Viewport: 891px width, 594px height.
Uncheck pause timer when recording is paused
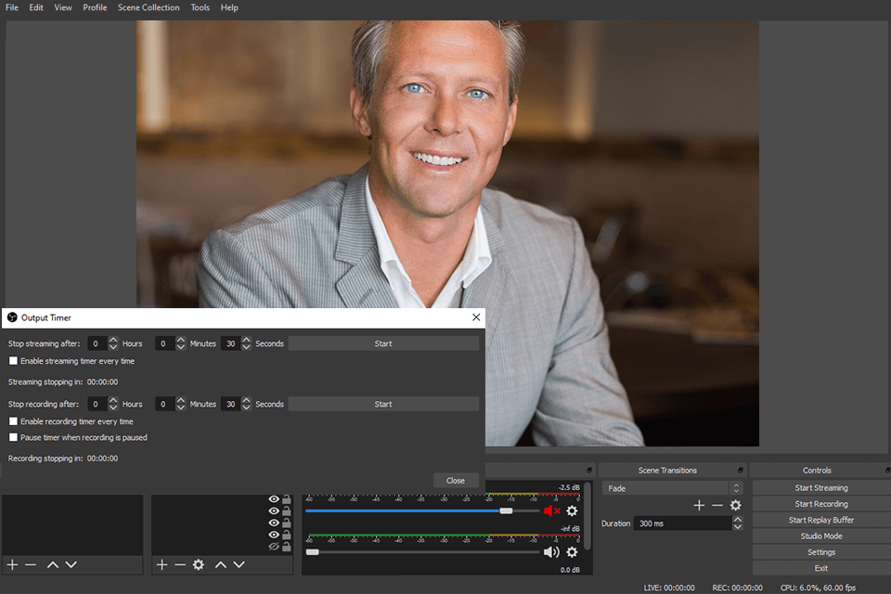coord(14,436)
